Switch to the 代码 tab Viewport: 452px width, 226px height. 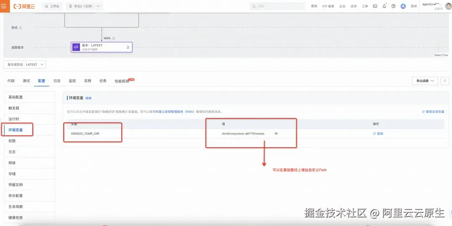pos(11,81)
